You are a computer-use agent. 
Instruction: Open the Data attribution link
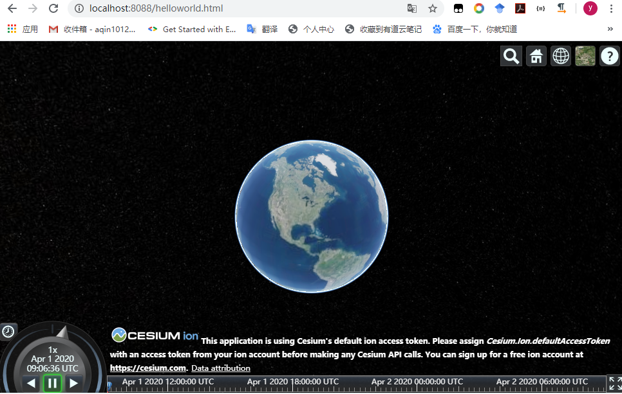220,368
